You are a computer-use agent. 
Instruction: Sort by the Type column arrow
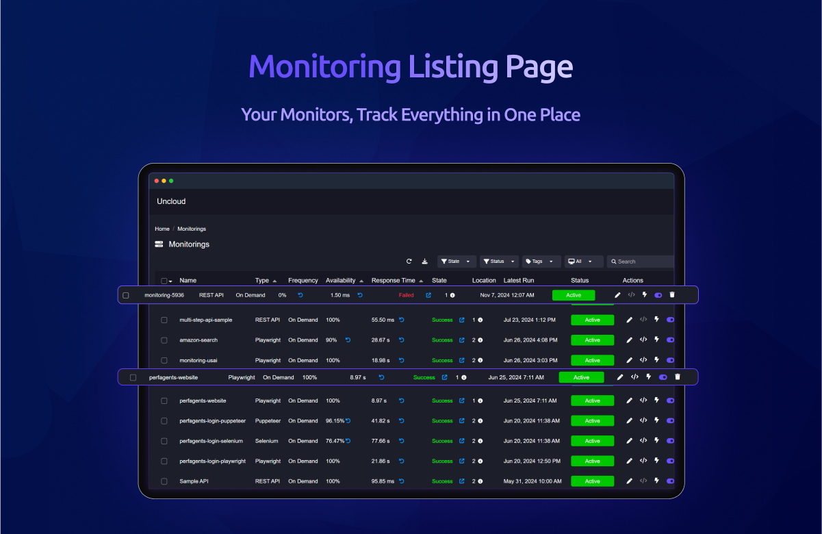point(274,281)
